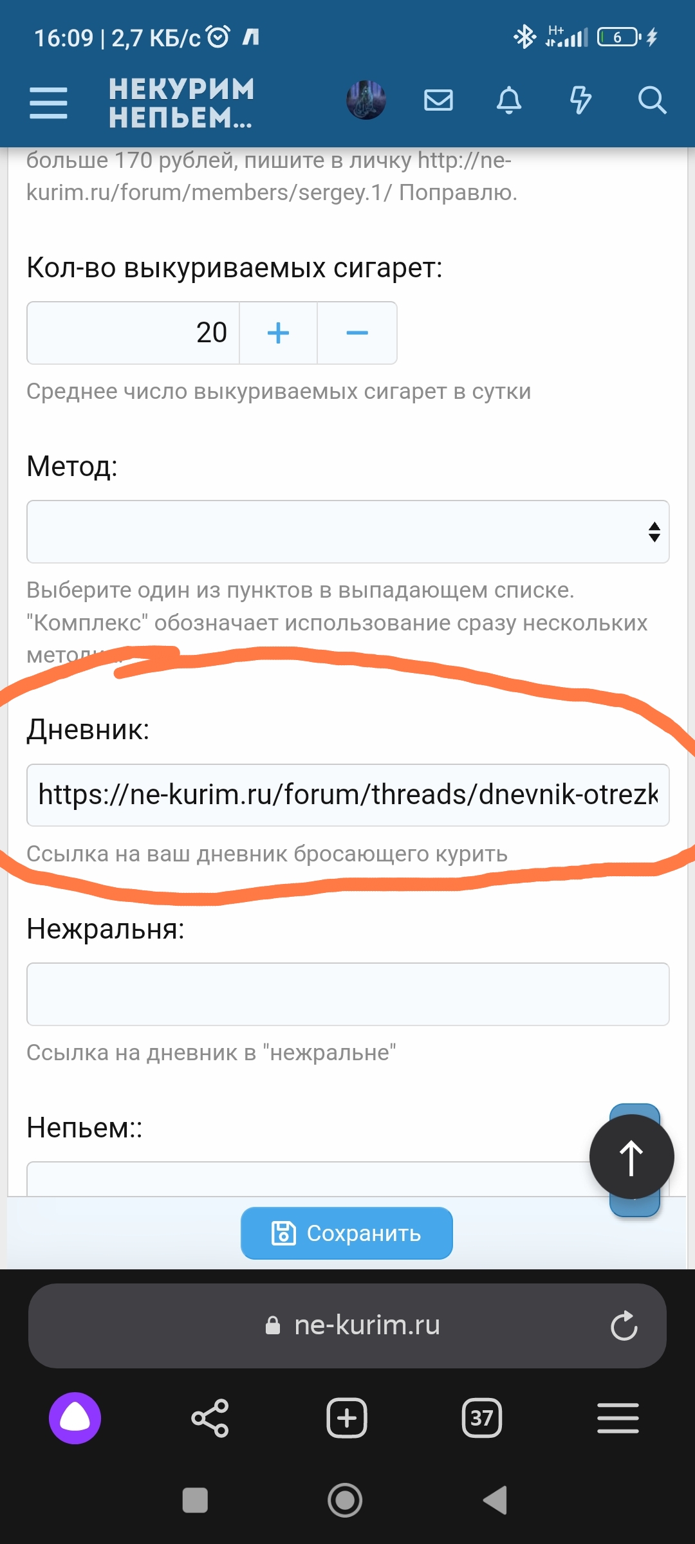695x1544 pixels.
Task: Tap the share icon in browser toolbar
Action: click(x=210, y=1419)
